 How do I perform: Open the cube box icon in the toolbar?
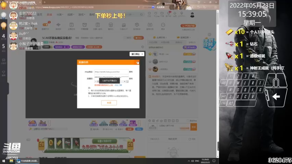pos(137,25)
